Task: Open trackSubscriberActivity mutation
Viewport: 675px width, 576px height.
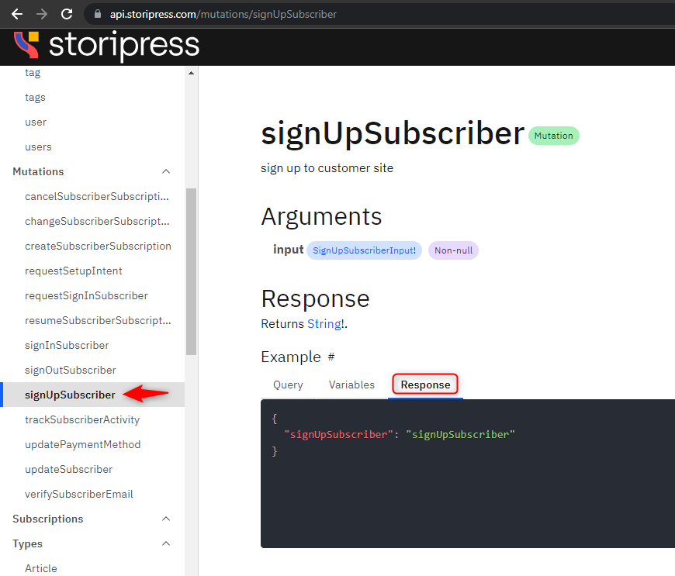Action: tap(82, 420)
